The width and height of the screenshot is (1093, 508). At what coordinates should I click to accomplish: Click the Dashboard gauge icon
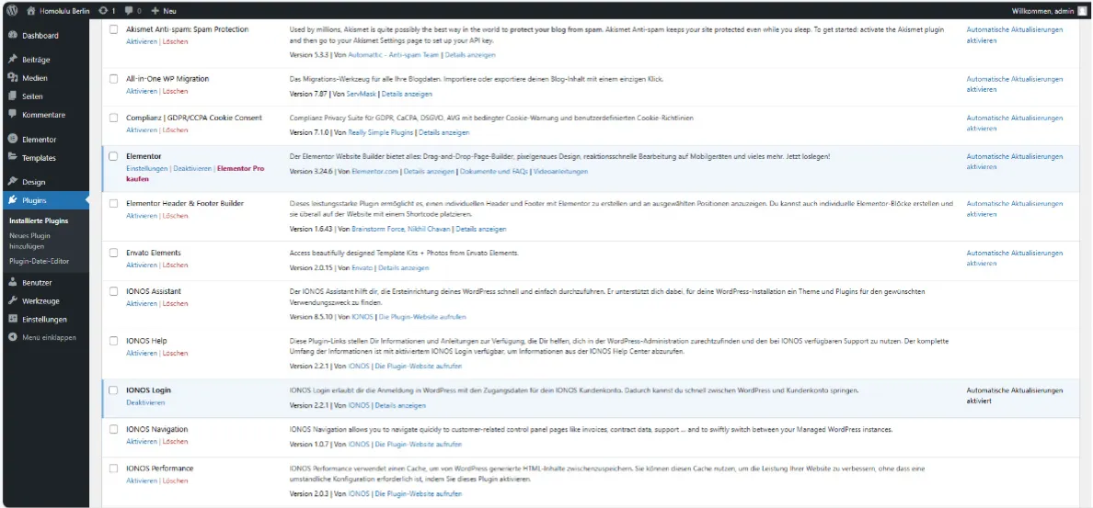[13, 36]
